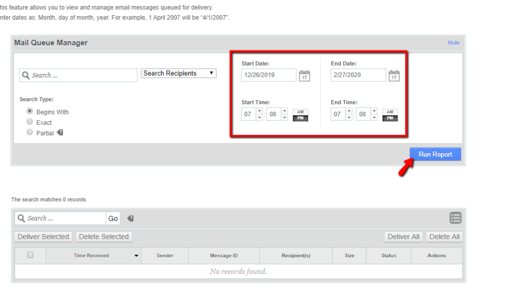517x291 pixels.
Task: Select the Exact search type
Action: coord(30,121)
